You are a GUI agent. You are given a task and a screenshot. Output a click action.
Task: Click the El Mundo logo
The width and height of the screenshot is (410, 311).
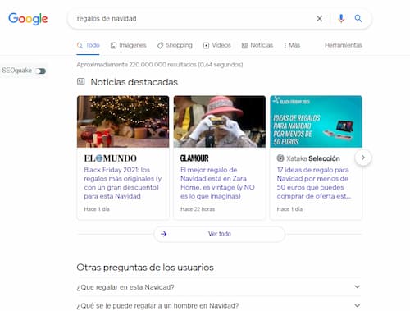pyautogui.click(x=110, y=158)
